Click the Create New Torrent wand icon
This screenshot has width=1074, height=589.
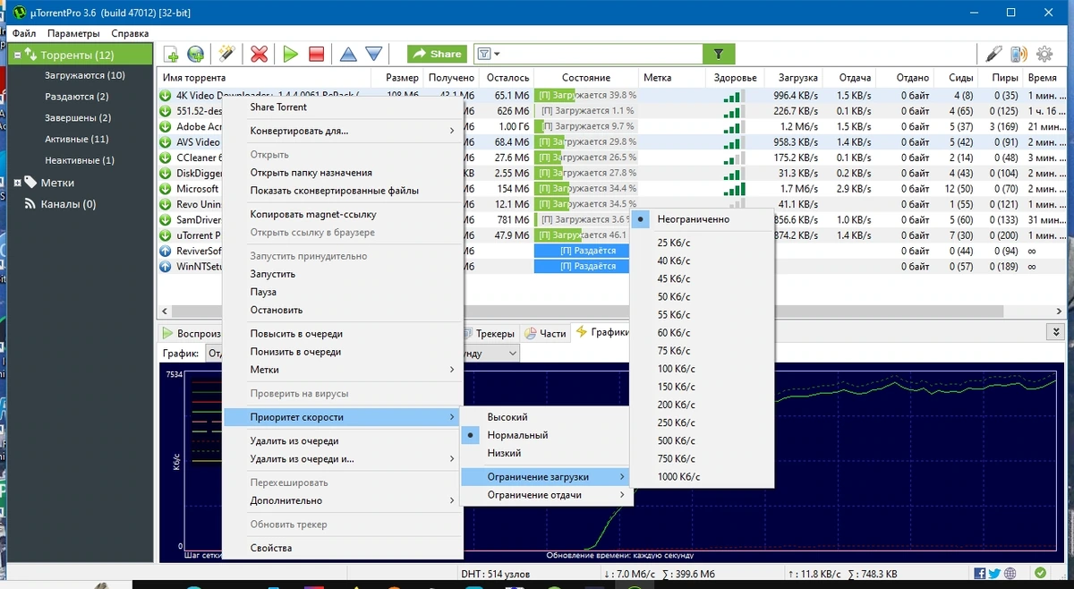(x=226, y=55)
